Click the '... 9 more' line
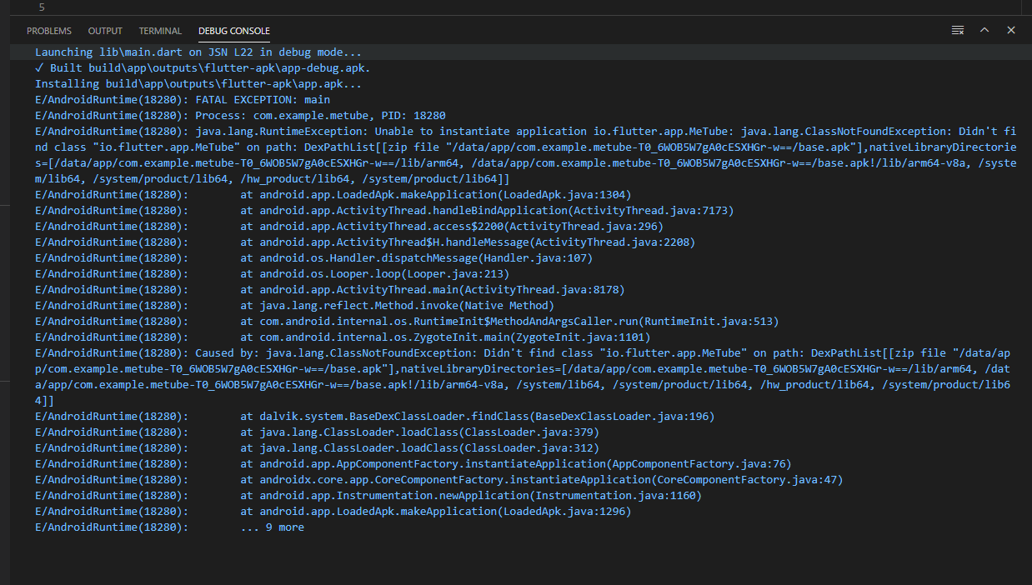This screenshot has width=1032, height=585. (169, 527)
